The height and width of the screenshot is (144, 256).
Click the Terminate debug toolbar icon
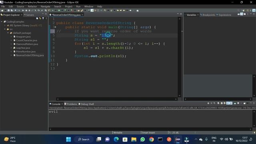click(x=29, y=10)
